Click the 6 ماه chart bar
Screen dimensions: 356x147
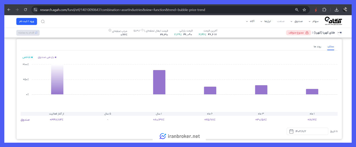(x=210, y=91)
